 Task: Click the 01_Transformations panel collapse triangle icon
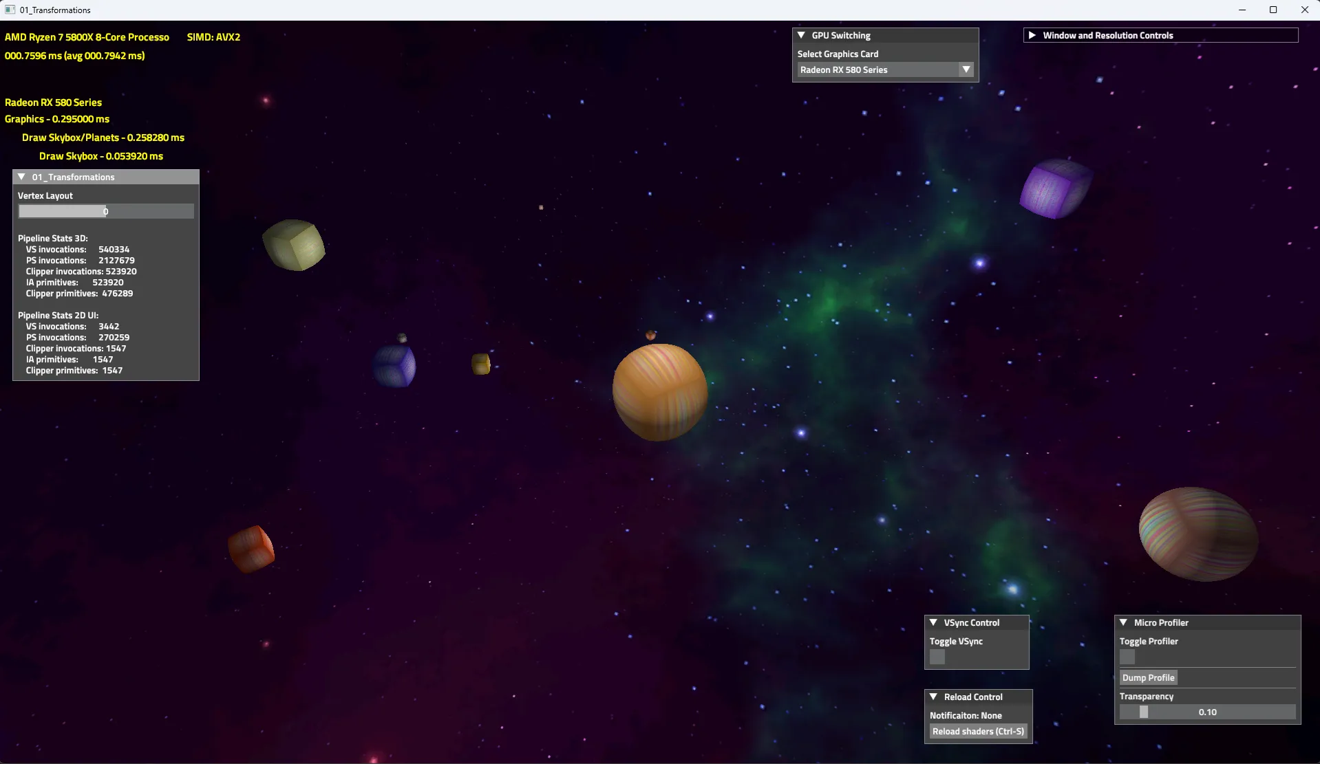[21, 177]
